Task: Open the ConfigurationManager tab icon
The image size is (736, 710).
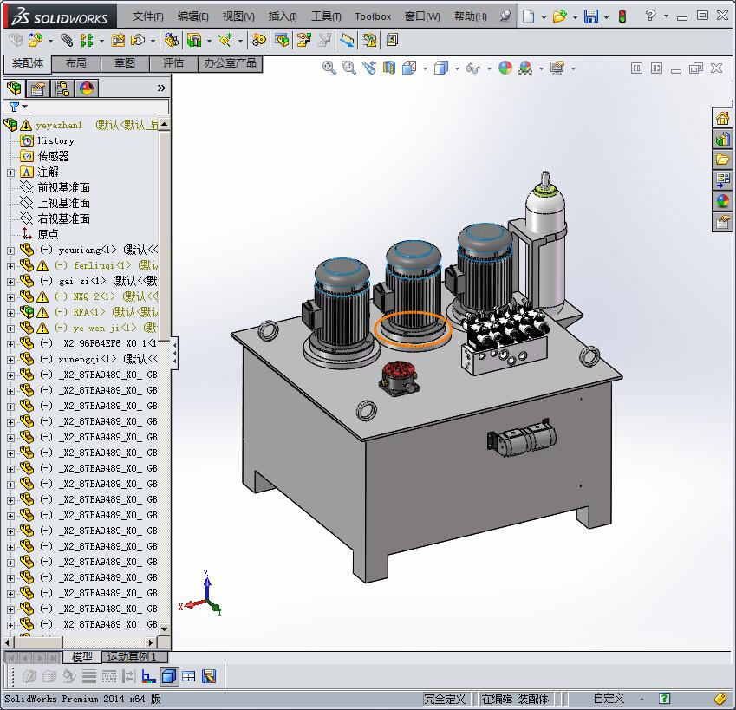Action: tap(62, 88)
